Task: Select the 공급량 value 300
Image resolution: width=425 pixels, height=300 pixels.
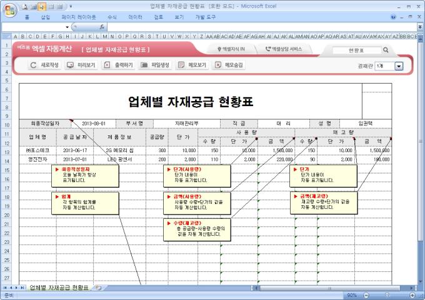Action: pyautogui.click(x=157, y=150)
